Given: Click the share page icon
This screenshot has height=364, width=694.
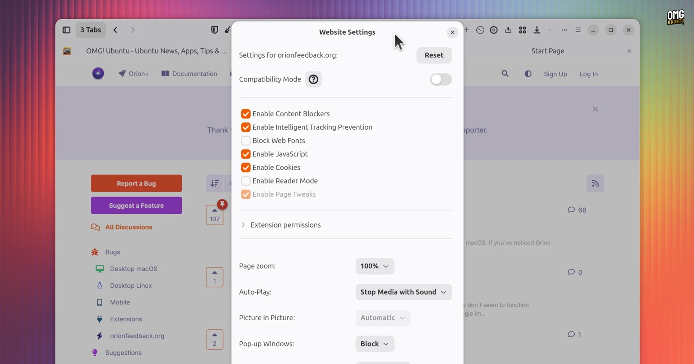Looking at the screenshot, I should (x=508, y=30).
